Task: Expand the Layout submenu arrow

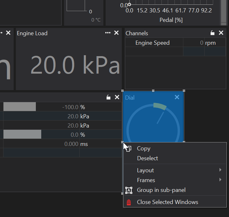Action: point(220,170)
